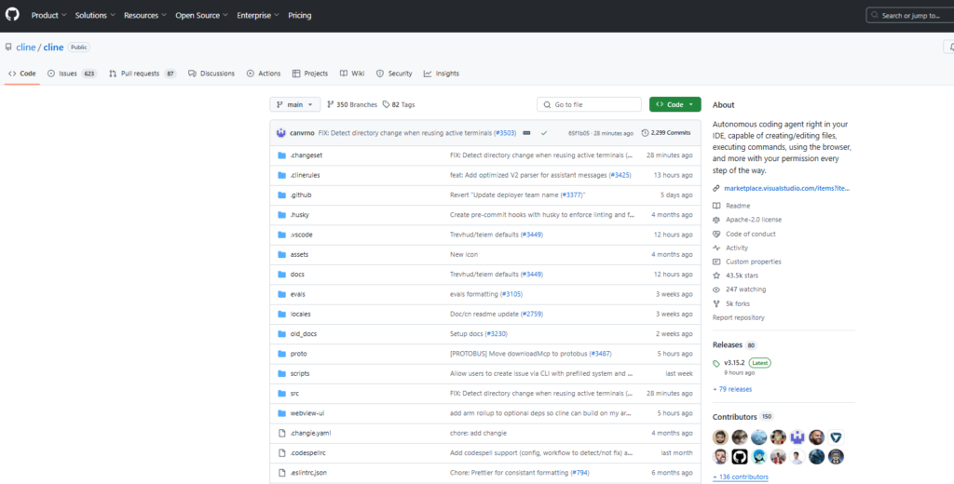Open the main branch selector dropdown

coord(295,104)
